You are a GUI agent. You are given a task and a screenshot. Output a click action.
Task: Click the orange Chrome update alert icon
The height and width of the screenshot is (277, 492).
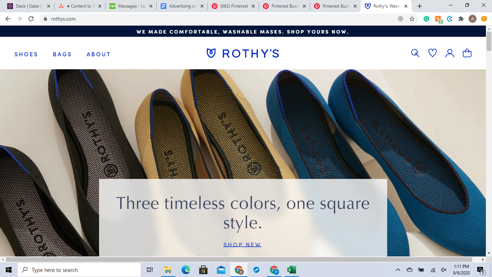point(484,19)
